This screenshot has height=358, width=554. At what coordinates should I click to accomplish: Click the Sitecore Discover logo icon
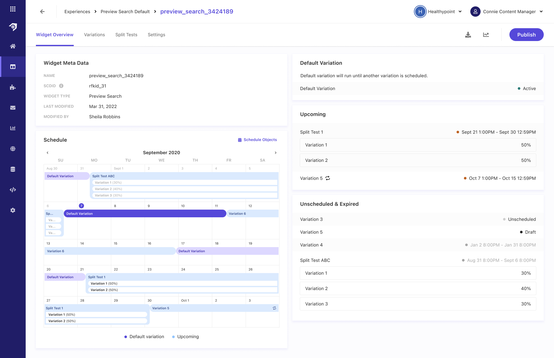coord(13,27)
